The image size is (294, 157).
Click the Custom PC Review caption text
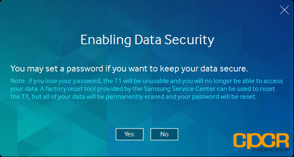point(270,150)
